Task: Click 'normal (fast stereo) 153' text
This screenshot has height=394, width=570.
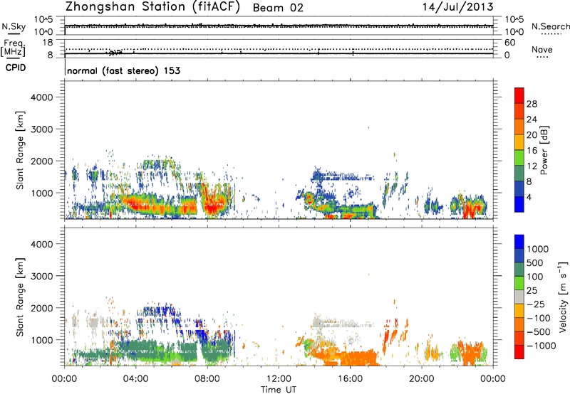Action: point(123,70)
